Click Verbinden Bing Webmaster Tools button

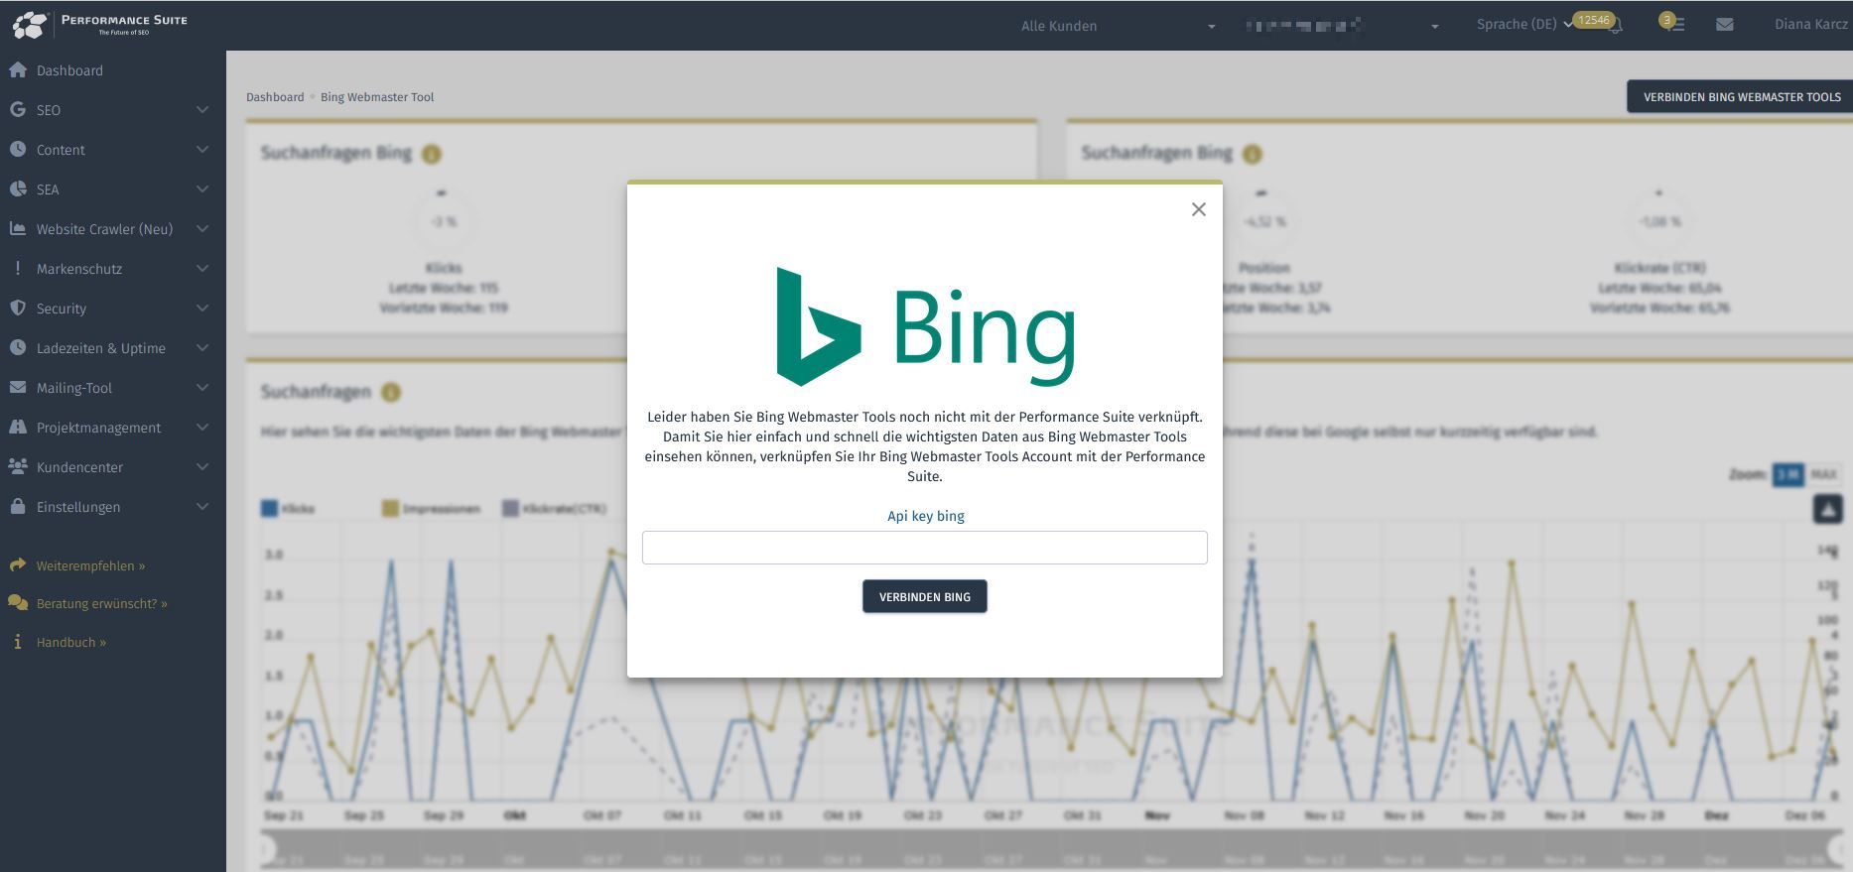(x=1741, y=97)
